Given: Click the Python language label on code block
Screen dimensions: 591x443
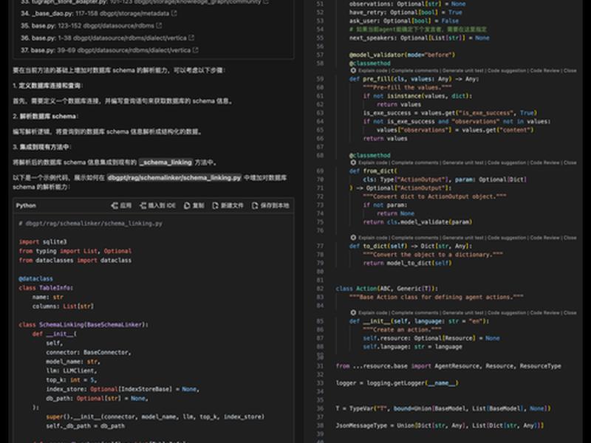Looking at the screenshot, I should click(x=26, y=205).
